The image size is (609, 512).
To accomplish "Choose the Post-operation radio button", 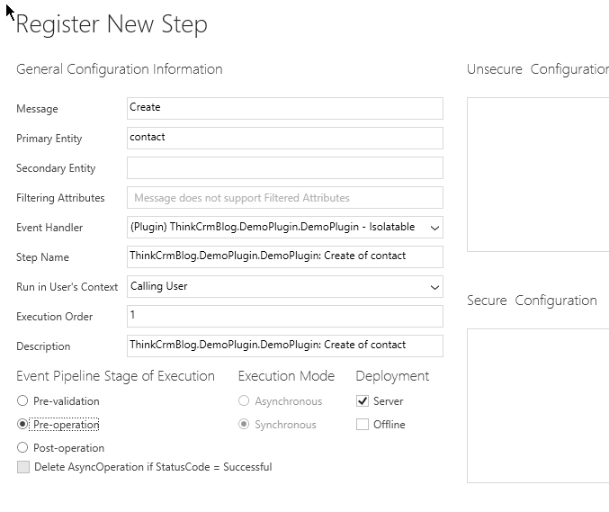I will [x=22, y=447].
